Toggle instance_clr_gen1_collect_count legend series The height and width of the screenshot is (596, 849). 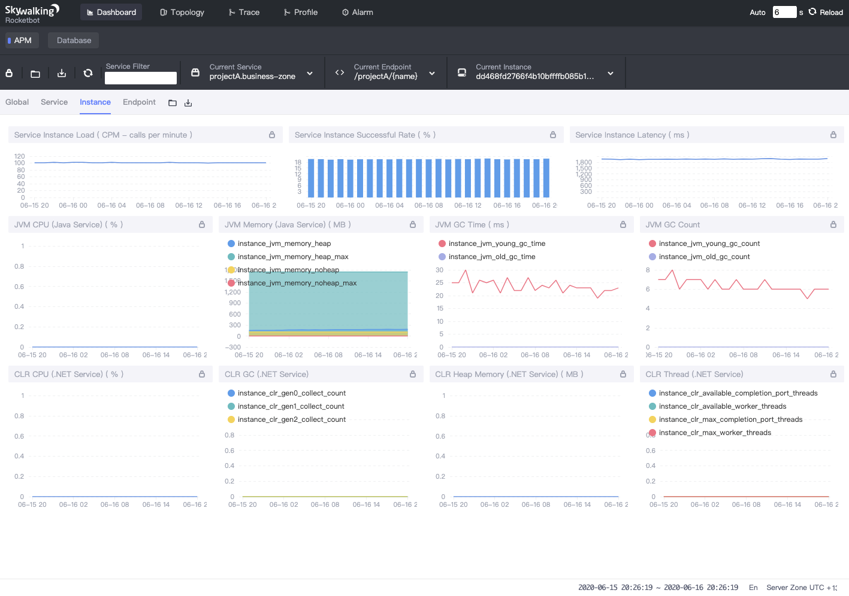[286, 406]
